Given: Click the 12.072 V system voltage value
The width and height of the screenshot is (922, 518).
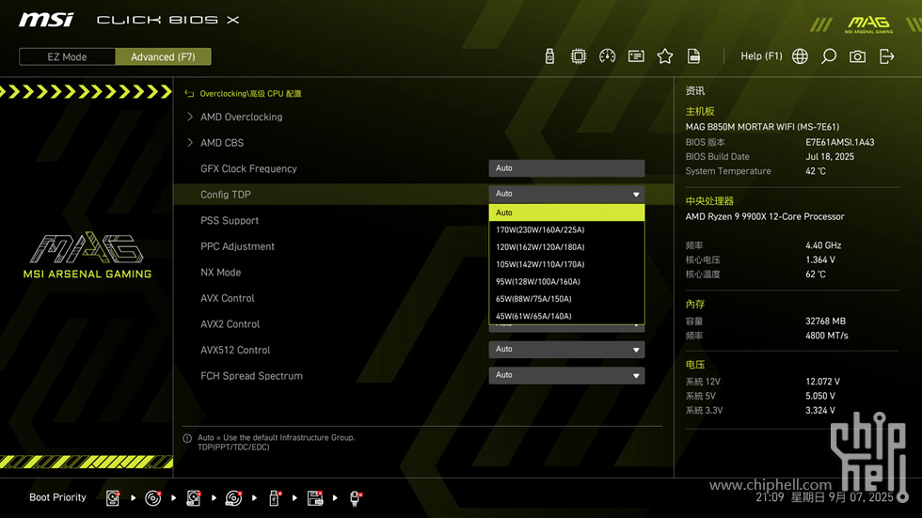Looking at the screenshot, I should [822, 382].
